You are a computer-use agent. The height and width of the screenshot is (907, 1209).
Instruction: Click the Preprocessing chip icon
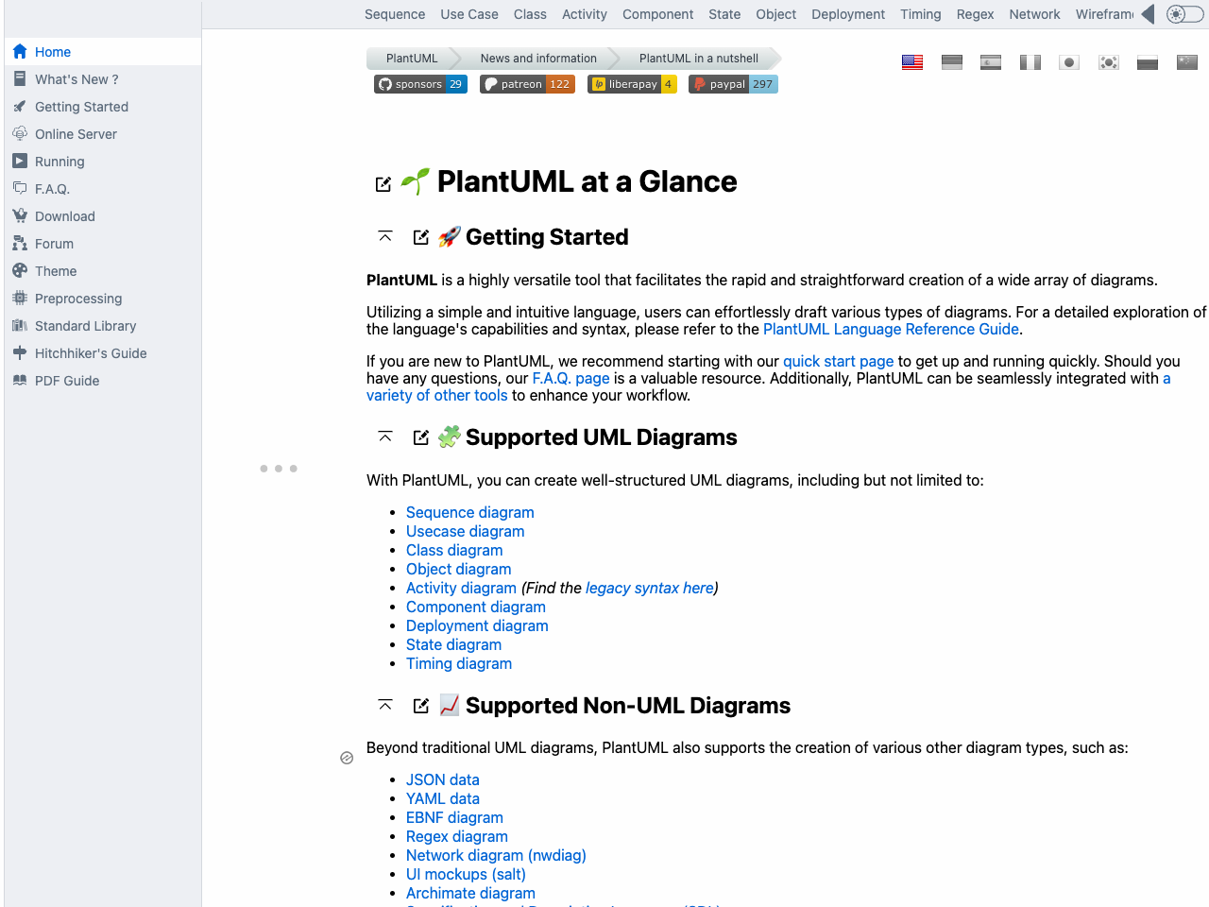(x=20, y=299)
